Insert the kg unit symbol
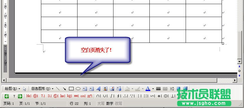 70,96
